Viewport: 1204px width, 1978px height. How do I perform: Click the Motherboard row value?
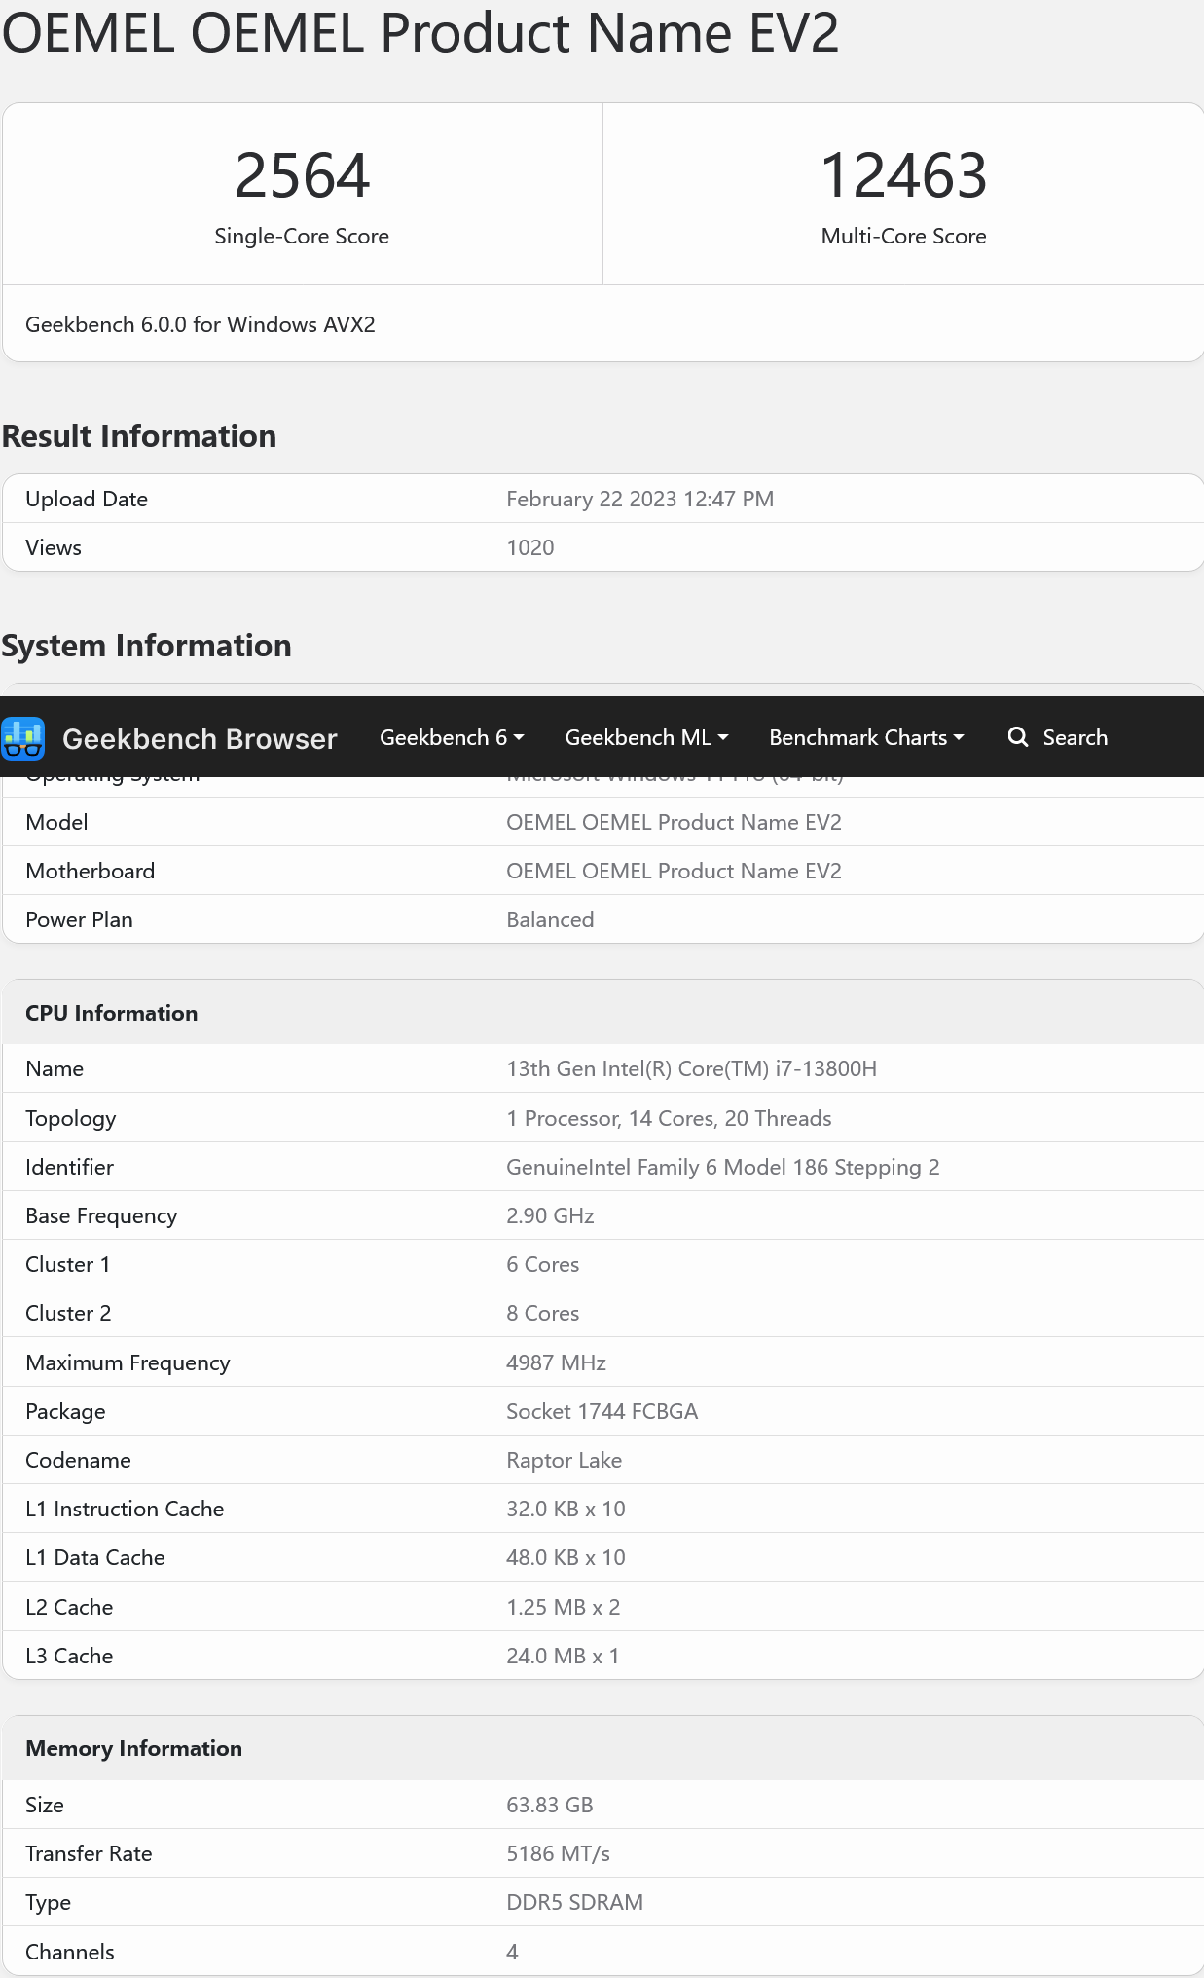[674, 871]
